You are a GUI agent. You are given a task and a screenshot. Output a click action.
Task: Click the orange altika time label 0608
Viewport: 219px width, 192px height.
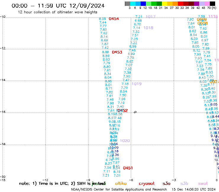click(202, 23)
